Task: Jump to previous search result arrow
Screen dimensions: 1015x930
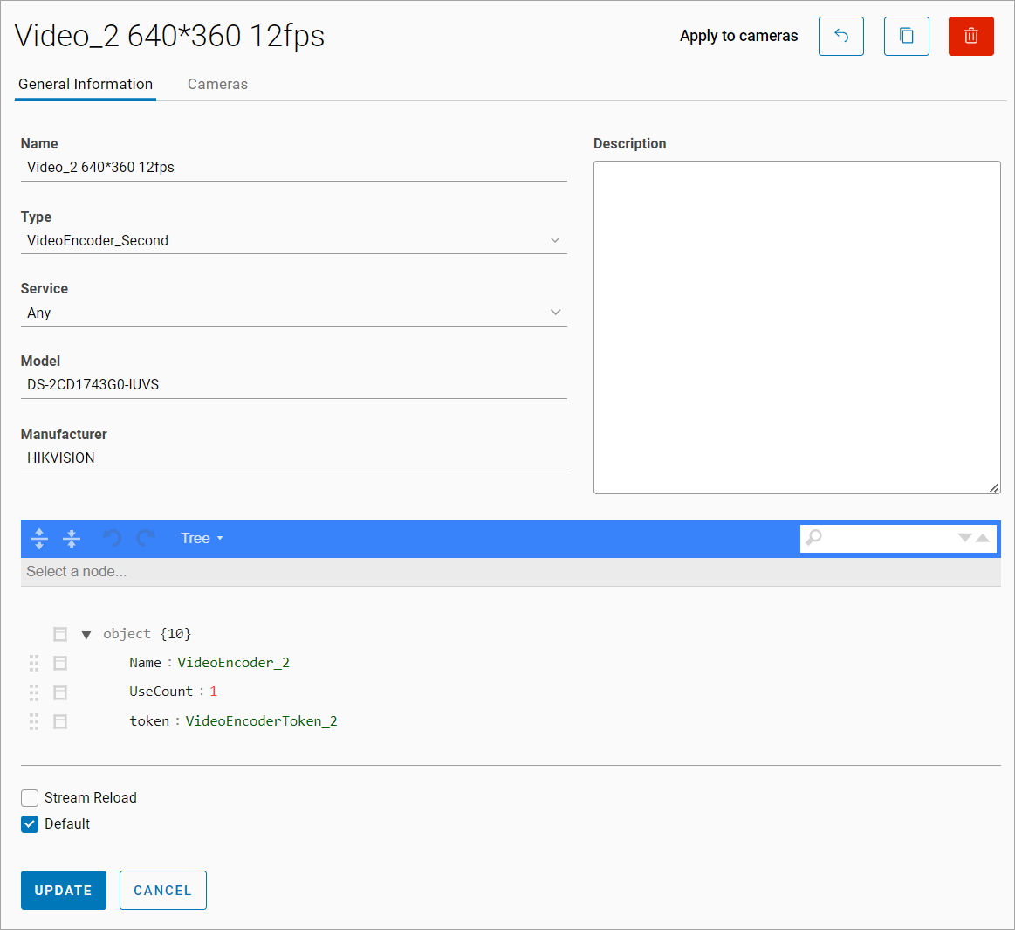Action: point(983,538)
